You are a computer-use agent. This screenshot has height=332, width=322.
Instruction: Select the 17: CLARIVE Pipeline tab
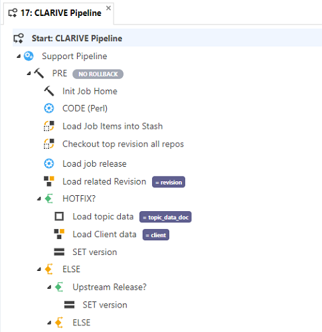pos(58,13)
